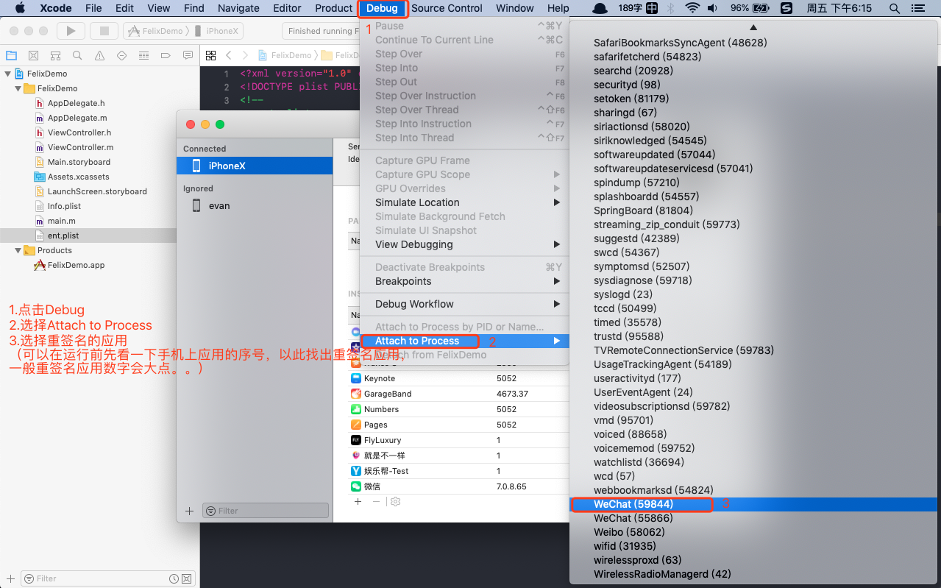The width and height of the screenshot is (941, 588).
Task: Select Assets.xcassets in project navigator
Action: [88, 177]
